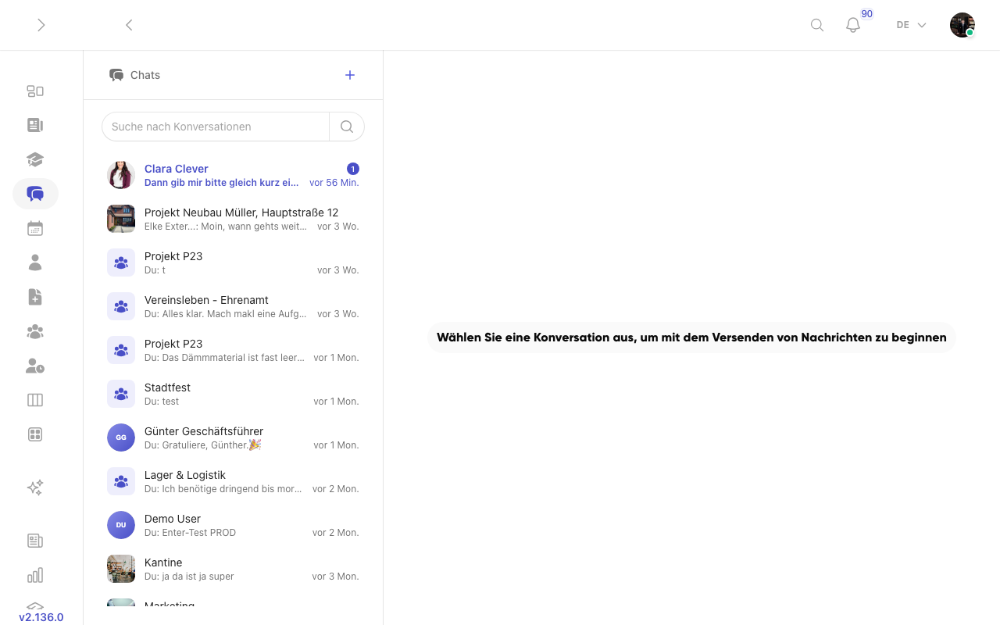Select the highlighted Chats bubble icon

pyautogui.click(x=35, y=194)
